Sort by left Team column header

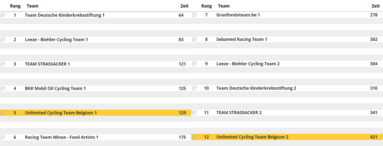33,6
